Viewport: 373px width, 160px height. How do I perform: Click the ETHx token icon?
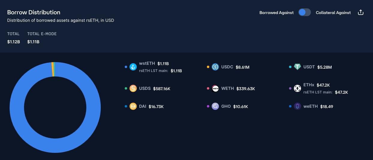pyautogui.click(x=297, y=89)
